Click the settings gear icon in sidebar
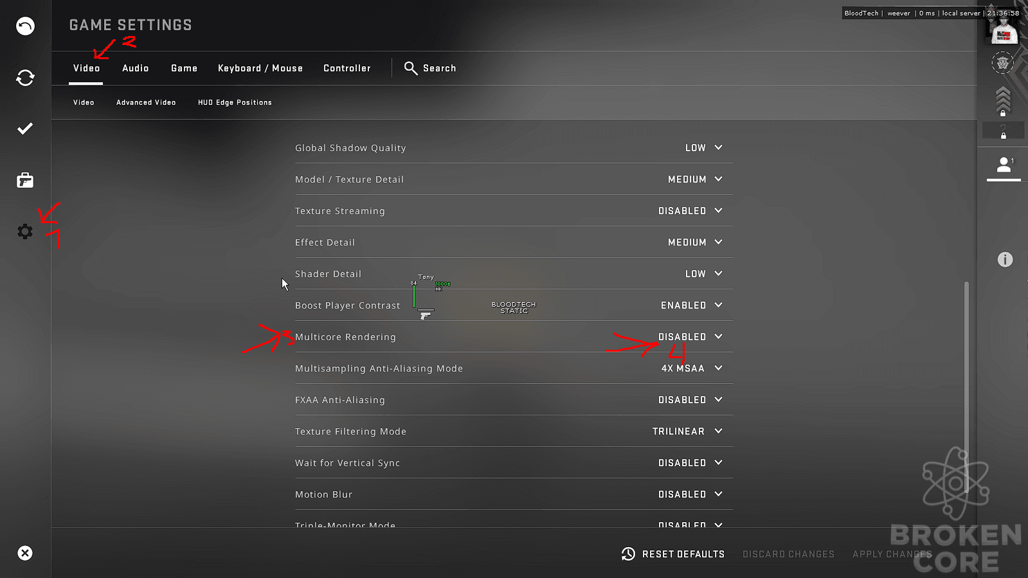Screen dimensions: 1028x578 (x=25, y=231)
